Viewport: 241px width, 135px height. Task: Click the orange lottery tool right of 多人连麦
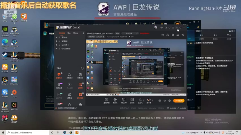pyautogui.click(x=80, y=86)
